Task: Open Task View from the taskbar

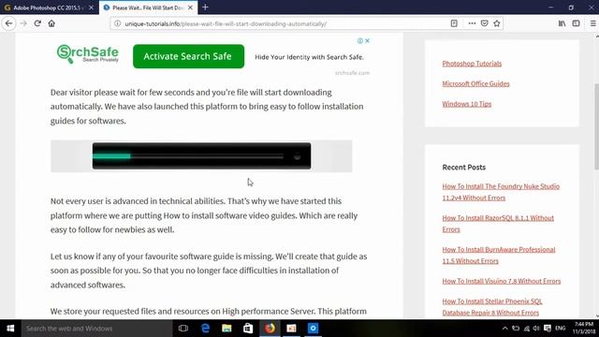Action: (183, 329)
